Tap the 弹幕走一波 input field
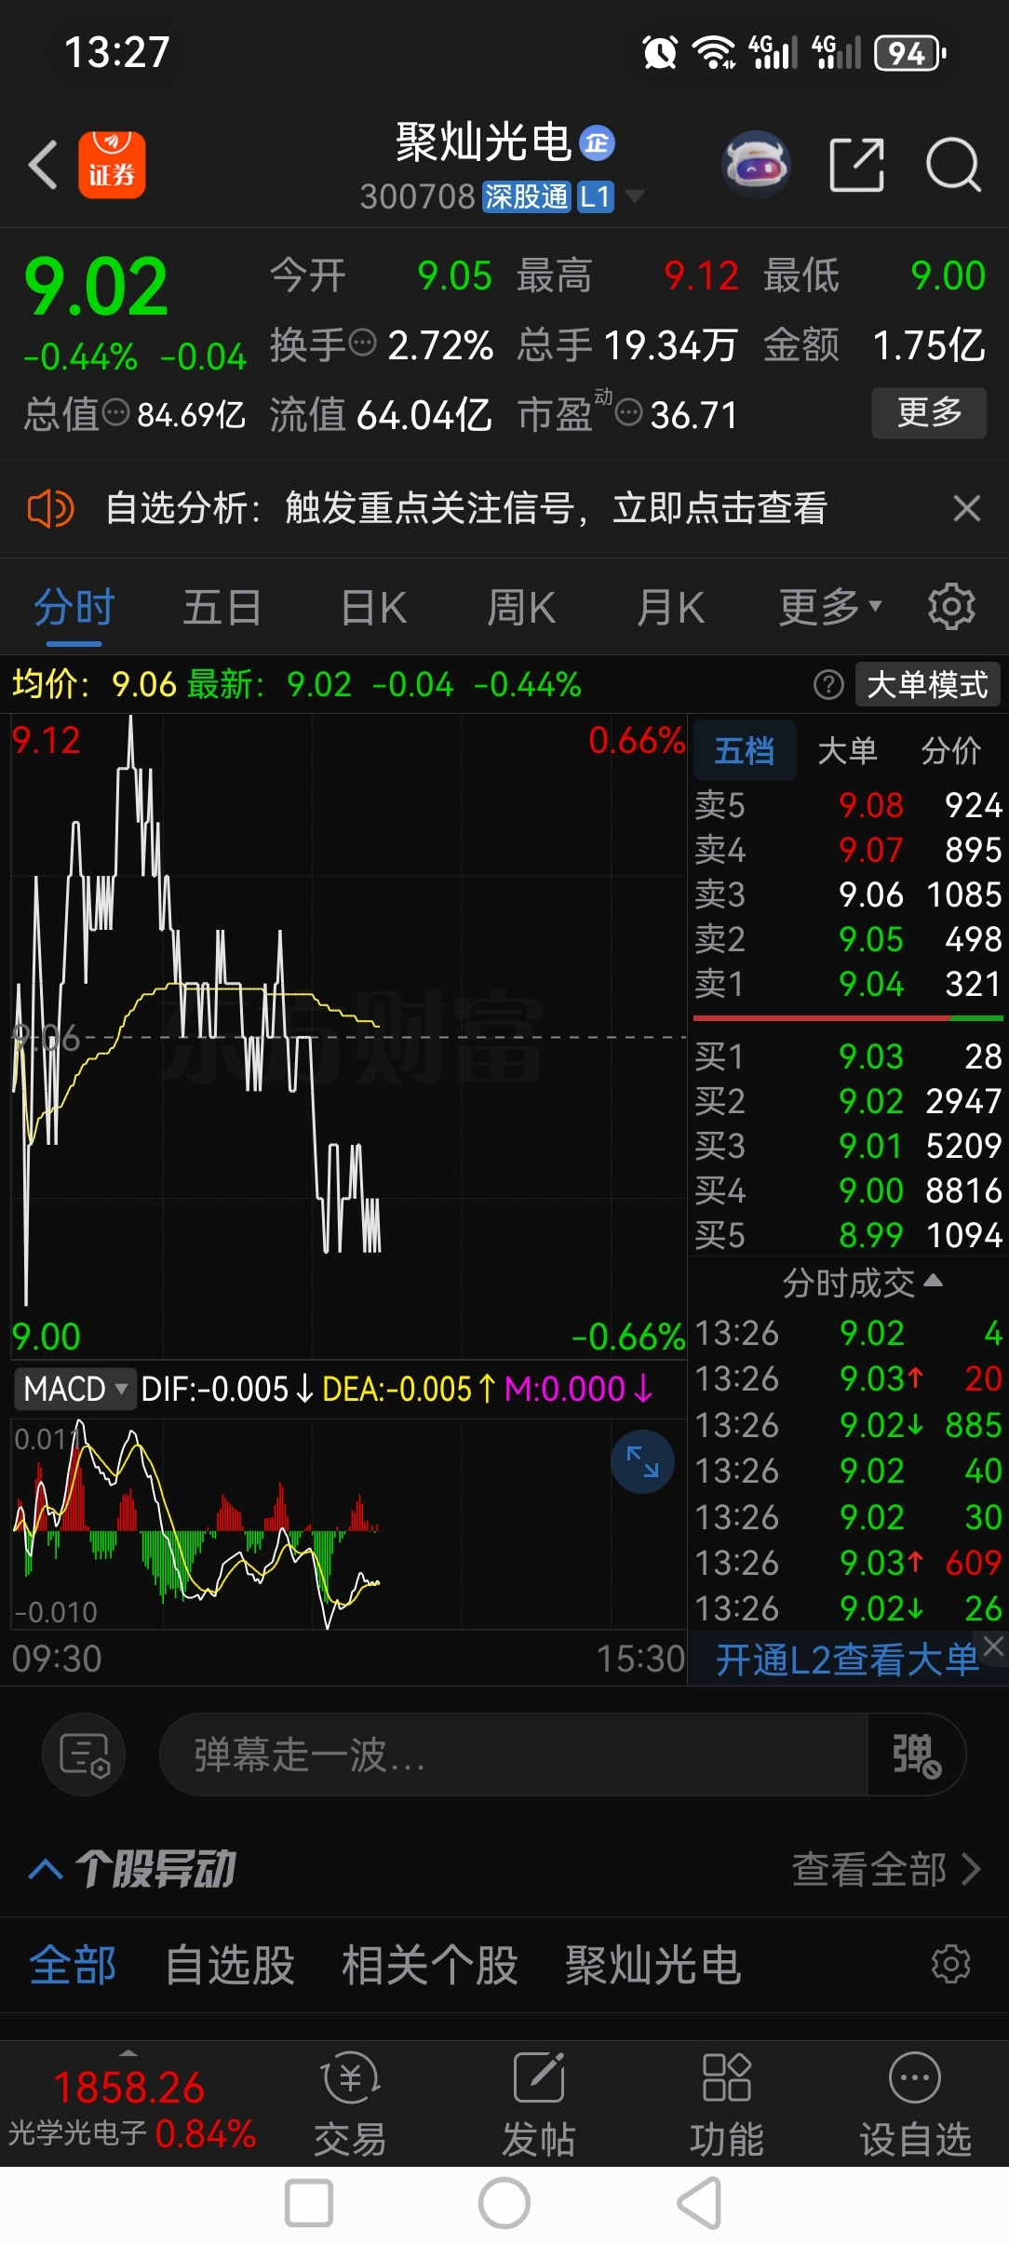Screen dimensions: 1009x2245 click(x=514, y=1754)
